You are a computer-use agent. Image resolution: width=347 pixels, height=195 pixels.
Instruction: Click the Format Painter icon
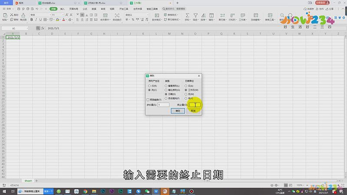23,15
